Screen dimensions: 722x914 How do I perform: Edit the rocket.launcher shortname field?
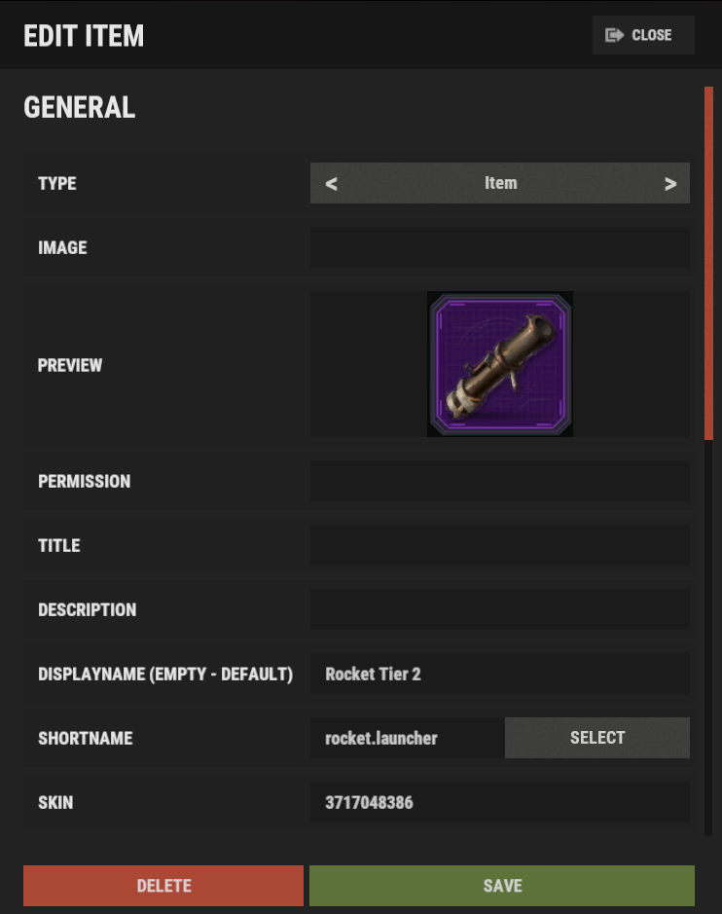(408, 738)
